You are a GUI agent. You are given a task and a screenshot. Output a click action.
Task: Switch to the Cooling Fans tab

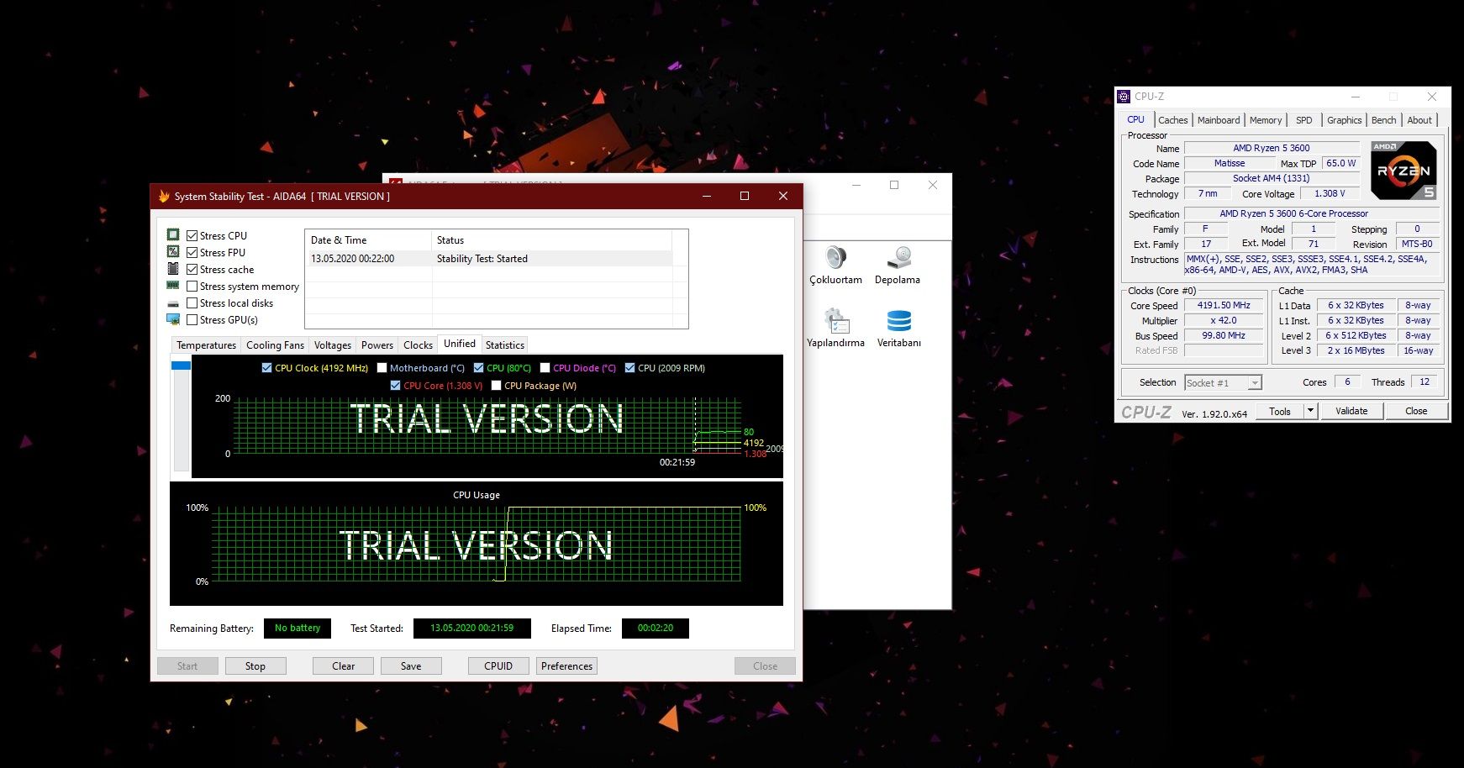[x=275, y=345]
